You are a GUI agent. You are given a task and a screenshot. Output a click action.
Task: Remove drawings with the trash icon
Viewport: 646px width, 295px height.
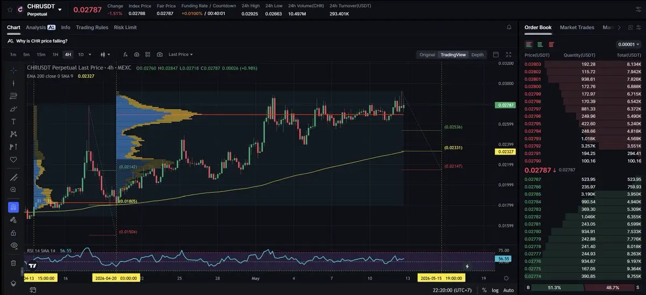click(13, 263)
